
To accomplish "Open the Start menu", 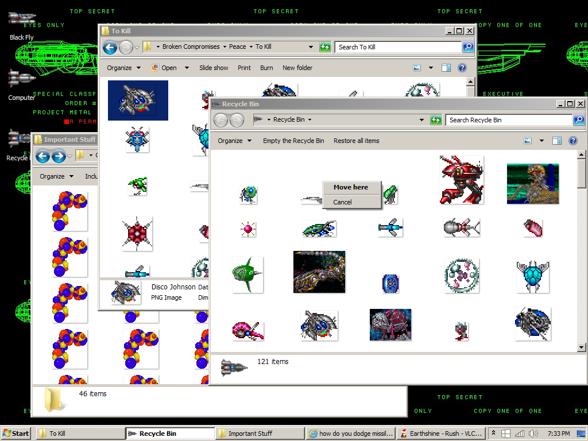I will (x=16, y=434).
